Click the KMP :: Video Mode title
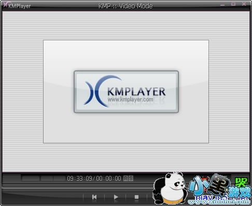The height and width of the screenshot is (206, 252). click(x=125, y=6)
